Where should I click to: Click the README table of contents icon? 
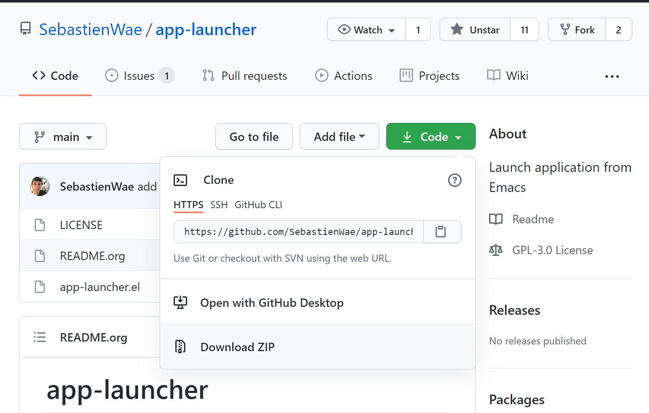(40, 337)
